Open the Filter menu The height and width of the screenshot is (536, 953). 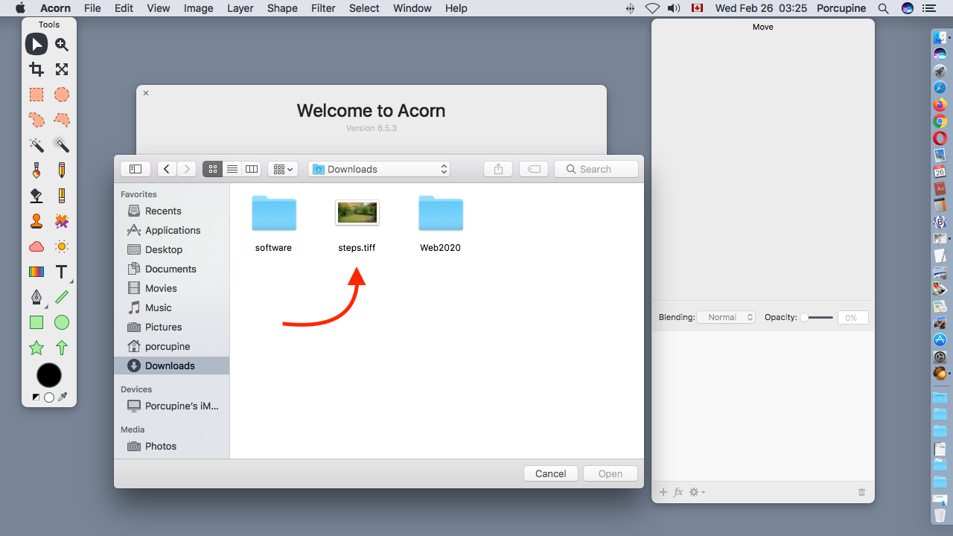(x=323, y=8)
